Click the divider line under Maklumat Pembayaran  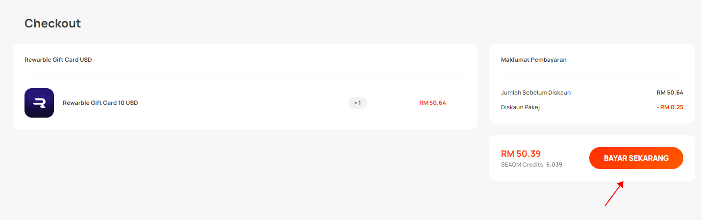592,76
